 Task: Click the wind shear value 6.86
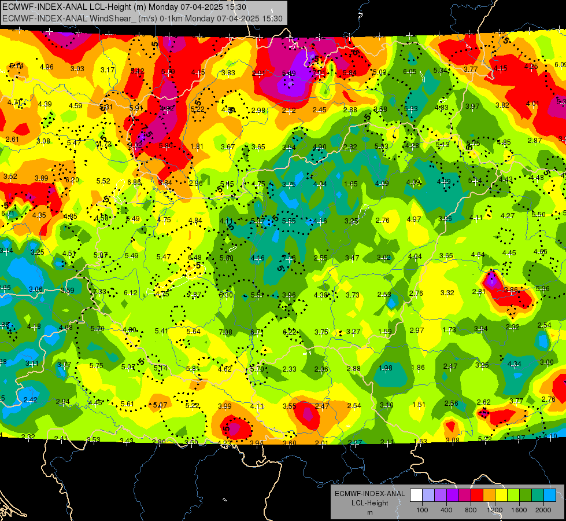click(134, 182)
